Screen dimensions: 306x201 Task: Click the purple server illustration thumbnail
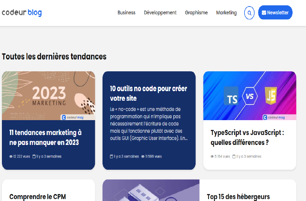pos(151,190)
